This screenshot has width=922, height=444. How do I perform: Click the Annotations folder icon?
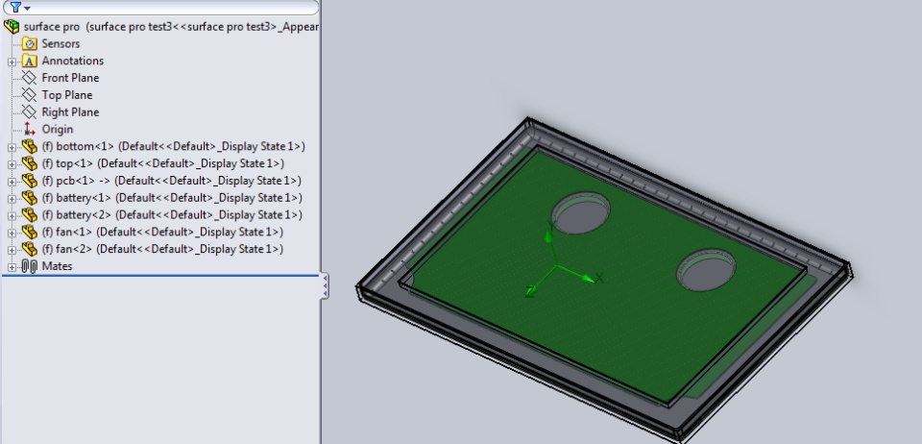coord(30,61)
